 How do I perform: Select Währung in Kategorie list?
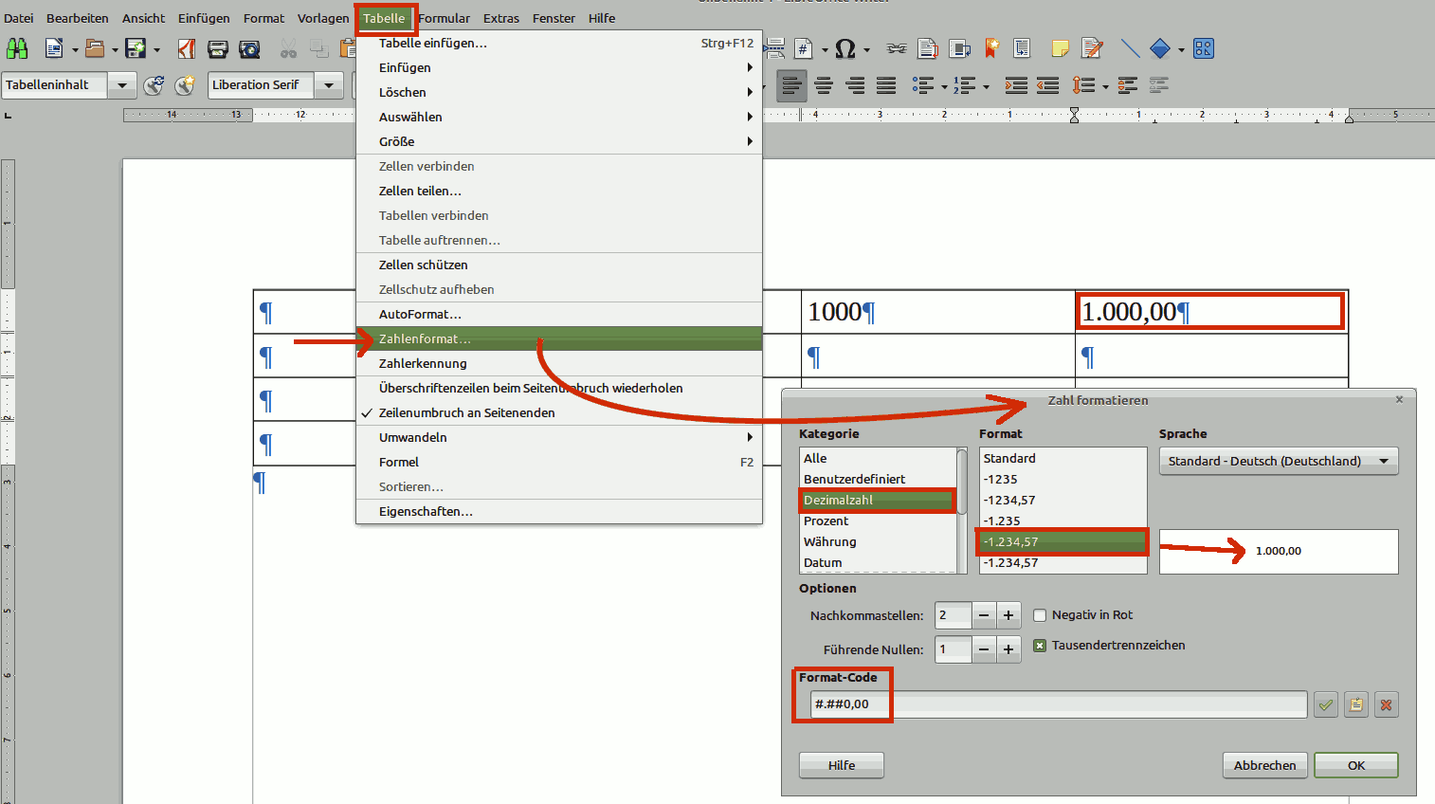[x=878, y=541]
